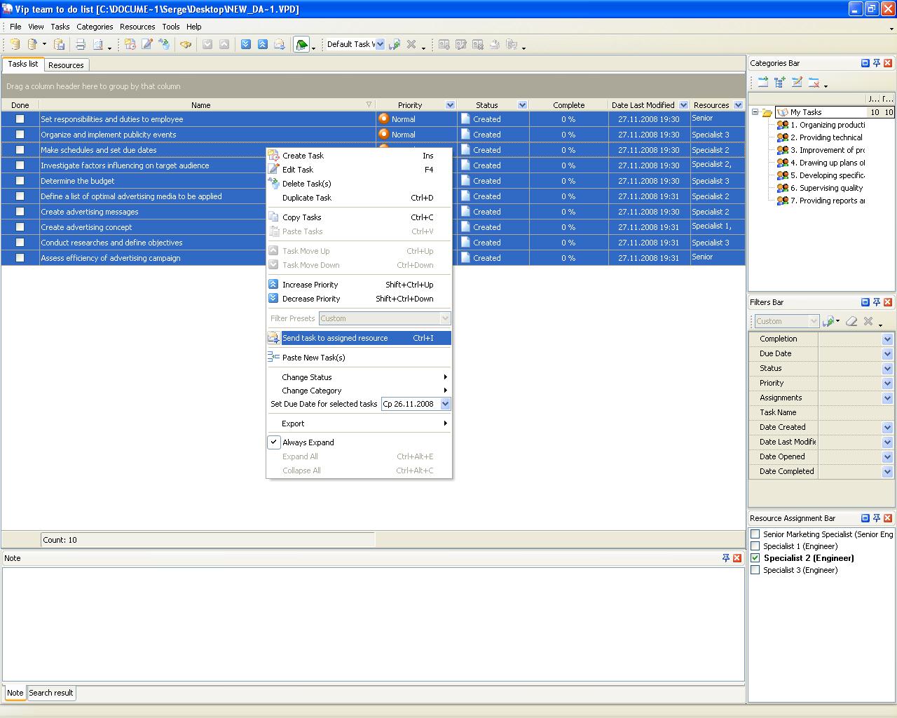
Task: Click the delete category icon in Categories Bar
Action: 814,83
